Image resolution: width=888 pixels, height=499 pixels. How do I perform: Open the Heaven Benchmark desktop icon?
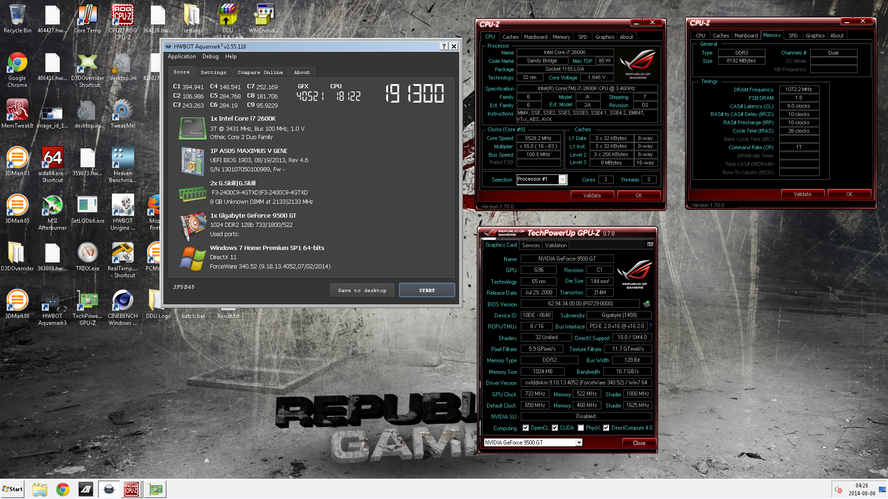click(123, 164)
